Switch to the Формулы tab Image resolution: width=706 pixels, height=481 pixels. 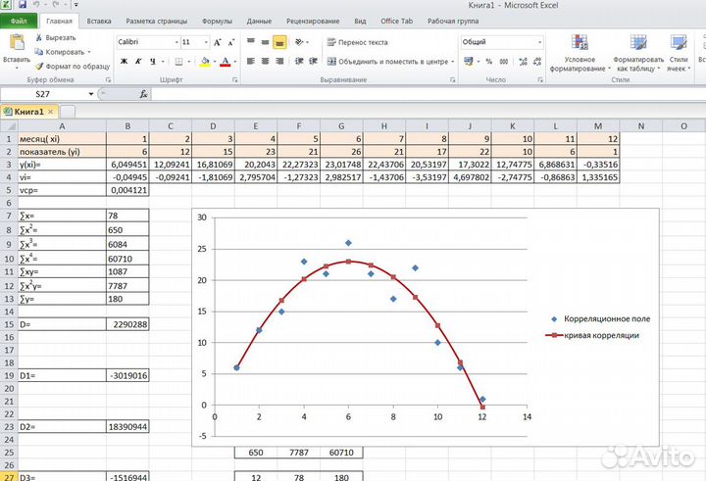tap(217, 21)
